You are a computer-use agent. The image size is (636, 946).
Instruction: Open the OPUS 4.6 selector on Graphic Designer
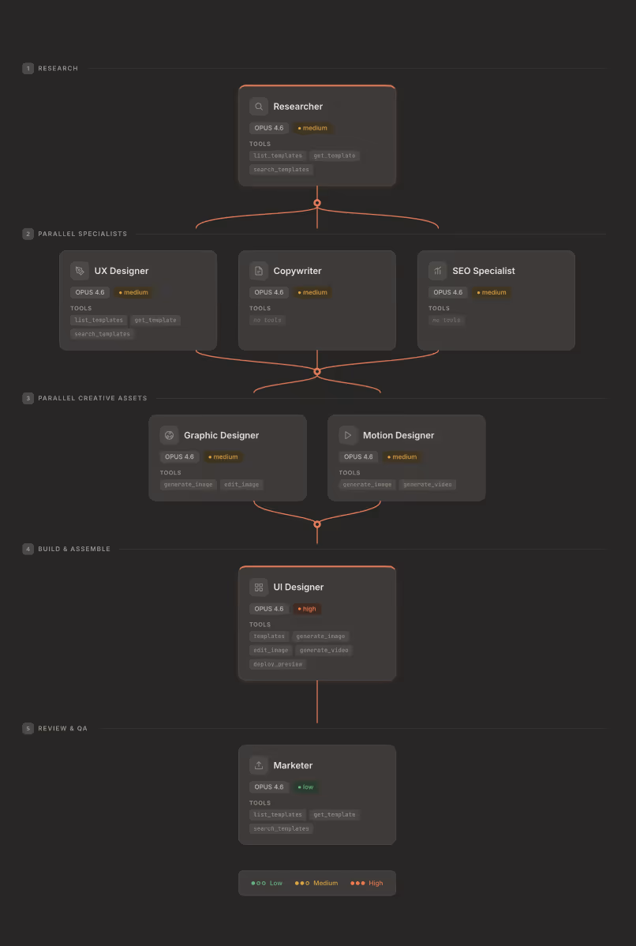click(x=179, y=456)
